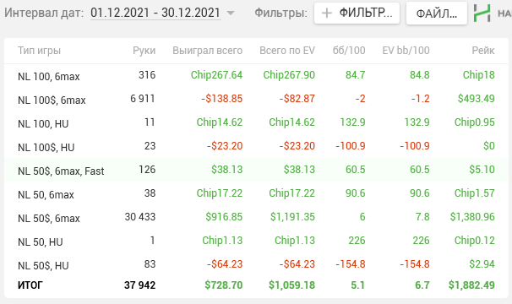Sort by Тип игры column header

pyautogui.click(x=39, y=51)
